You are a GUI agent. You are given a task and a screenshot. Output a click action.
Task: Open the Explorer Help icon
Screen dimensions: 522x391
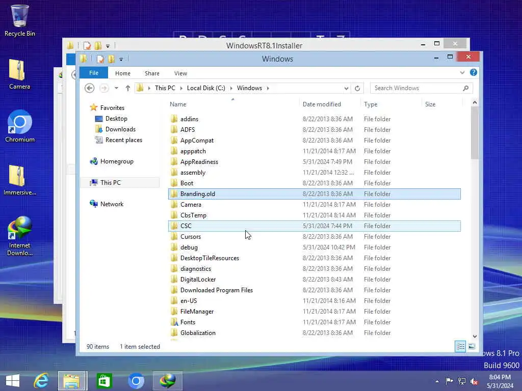[474, 72]
